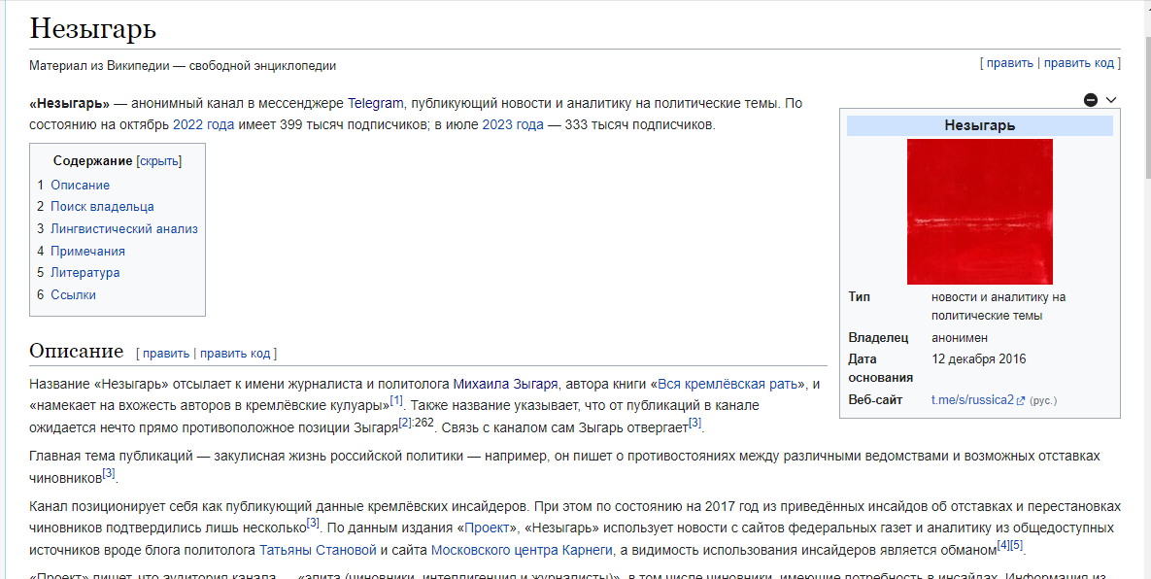1151x579 pixels.
Task: Jump to 'Ссылки' in contents
Action: pos(73,295)
